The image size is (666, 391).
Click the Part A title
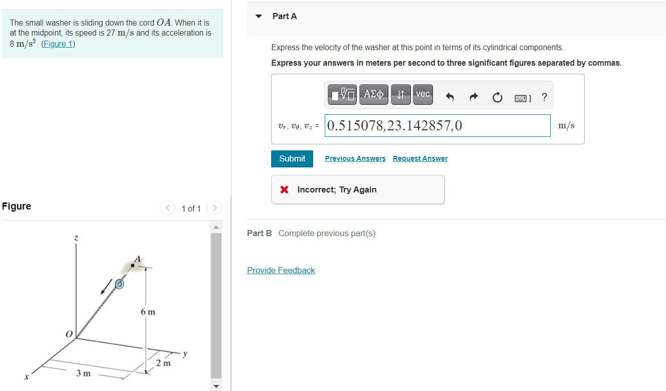(285, 16)
